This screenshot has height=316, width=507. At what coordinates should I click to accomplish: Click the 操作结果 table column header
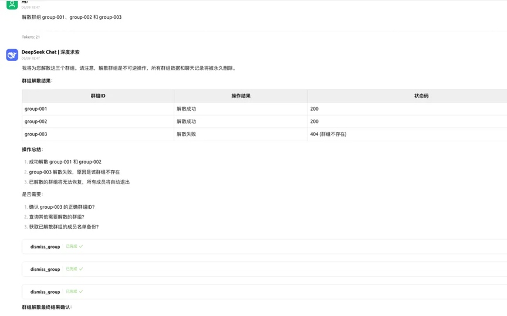click(x=241, y=96)
